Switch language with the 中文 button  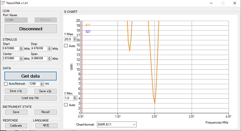tap(46, 126)
